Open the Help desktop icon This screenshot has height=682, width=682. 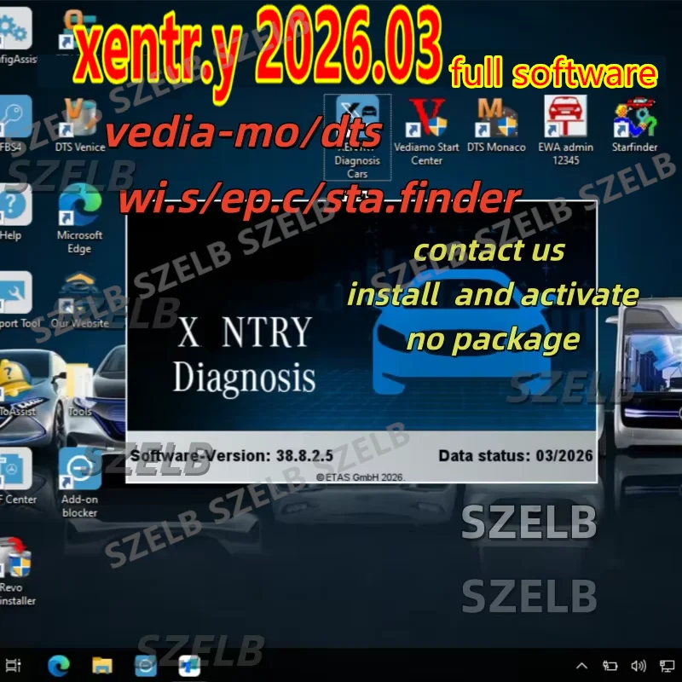(15, 212)
